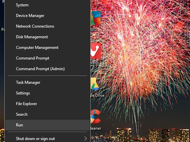
Task: Select the Google Drive desktop icon
Action: click(x=95, y=84)
